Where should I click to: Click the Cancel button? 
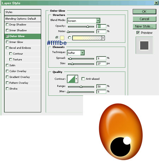(145, 19)
